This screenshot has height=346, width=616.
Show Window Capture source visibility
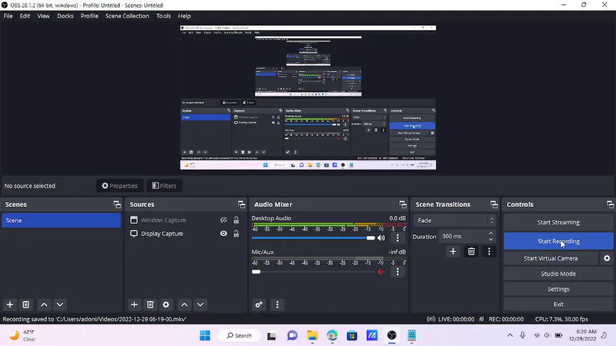point(224,220)
